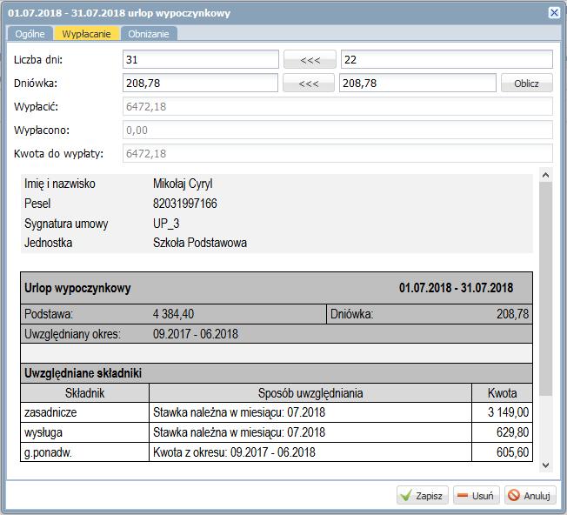Click the amount 629,80

pos(512,432)
